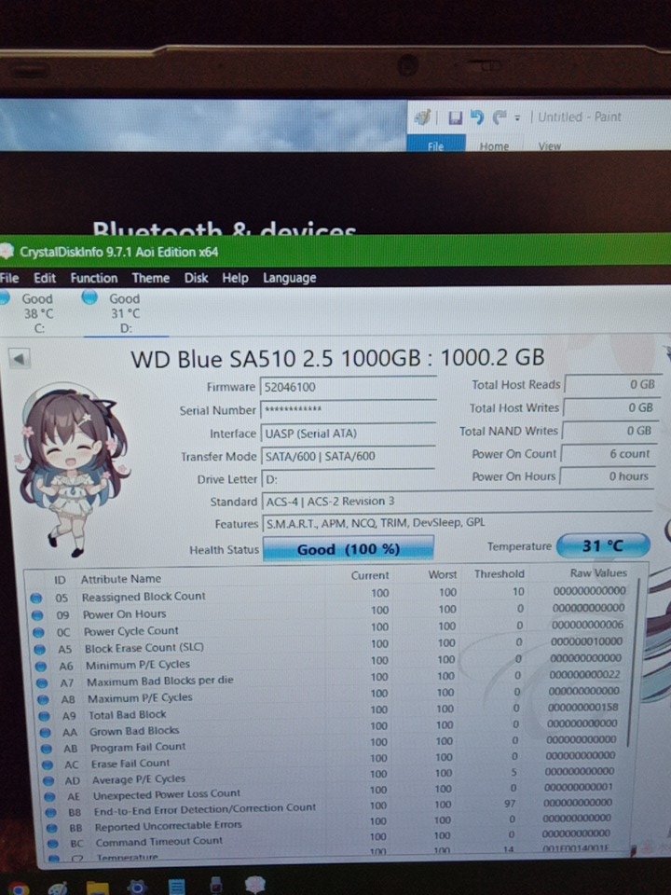Screen dimensions: 671x895
Task: Click the Features field listing S.M.A.R.T., APM
Action: coord(457,523)
